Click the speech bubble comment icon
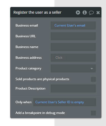 [x=91, y=13]
